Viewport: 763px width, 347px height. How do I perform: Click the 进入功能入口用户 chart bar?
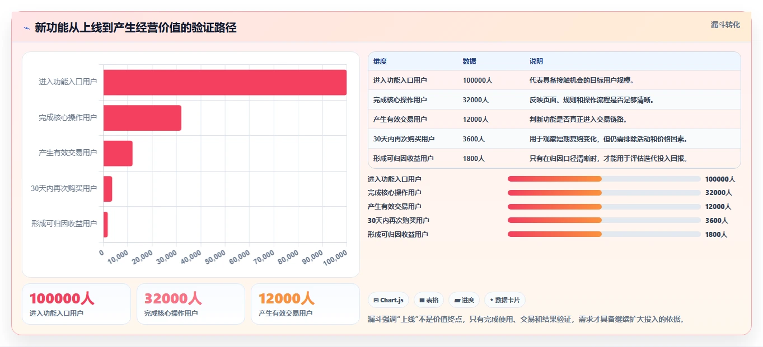[225, 82]
